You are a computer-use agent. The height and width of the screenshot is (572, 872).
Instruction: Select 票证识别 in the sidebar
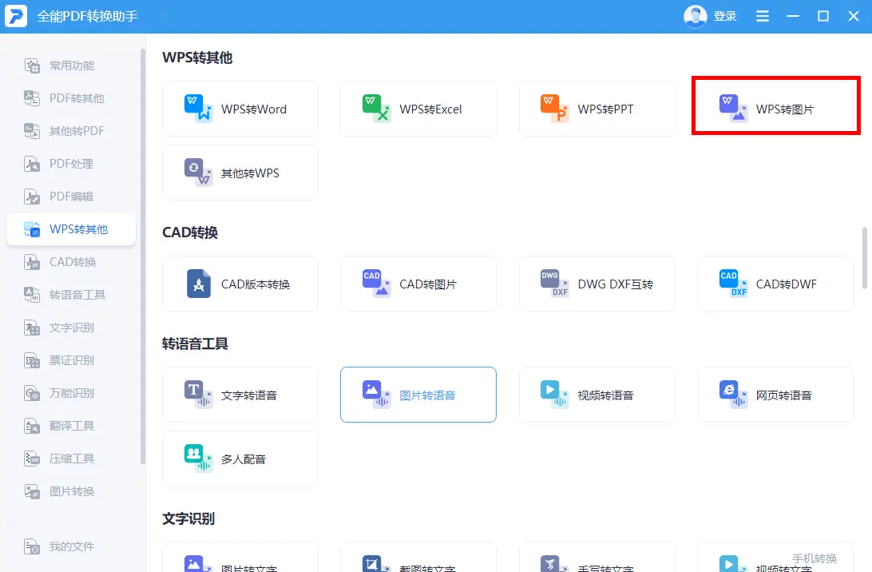[71, 360]
